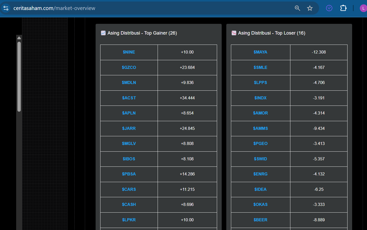Viewport: 367px width, 230px height.
Task: Open the profile avatar L
Action: (x=363, y=8)
